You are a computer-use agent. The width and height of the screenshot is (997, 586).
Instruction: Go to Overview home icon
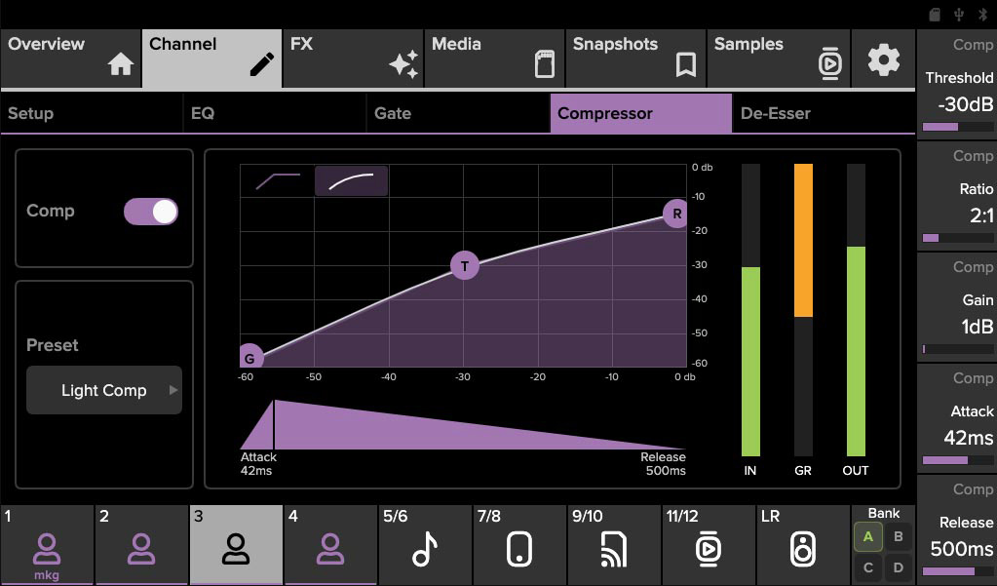pyautogui.click(x=121, y=64)
